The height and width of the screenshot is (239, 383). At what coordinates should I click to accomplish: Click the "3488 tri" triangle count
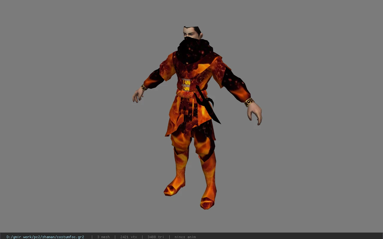[156, 237]
